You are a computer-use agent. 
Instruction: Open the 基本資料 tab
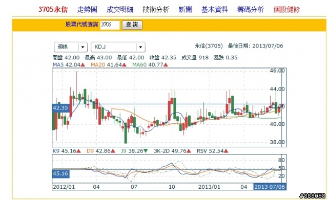215,9
